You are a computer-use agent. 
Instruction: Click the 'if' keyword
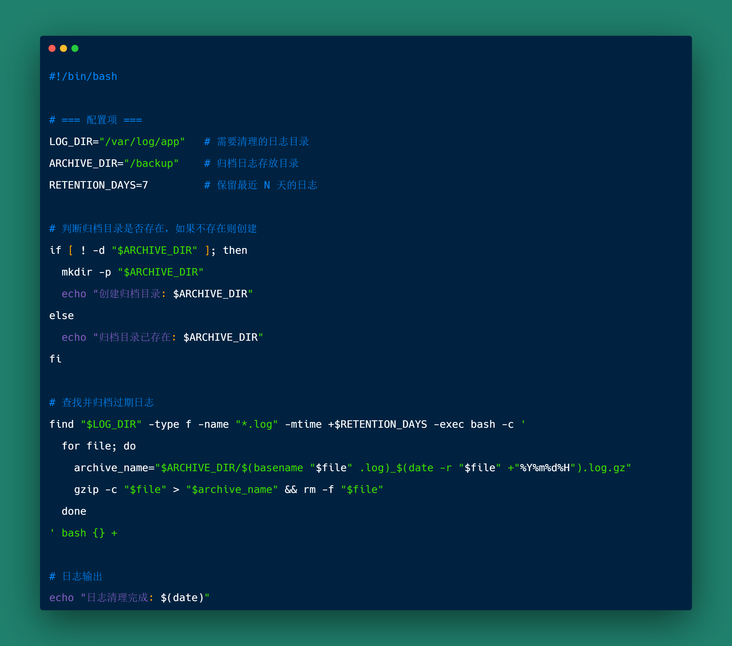[x=55, y=250]
